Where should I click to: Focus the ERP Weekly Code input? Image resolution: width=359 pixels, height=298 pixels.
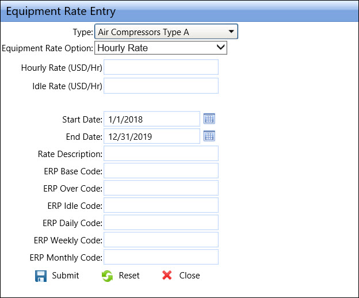(x=161, y=240)
